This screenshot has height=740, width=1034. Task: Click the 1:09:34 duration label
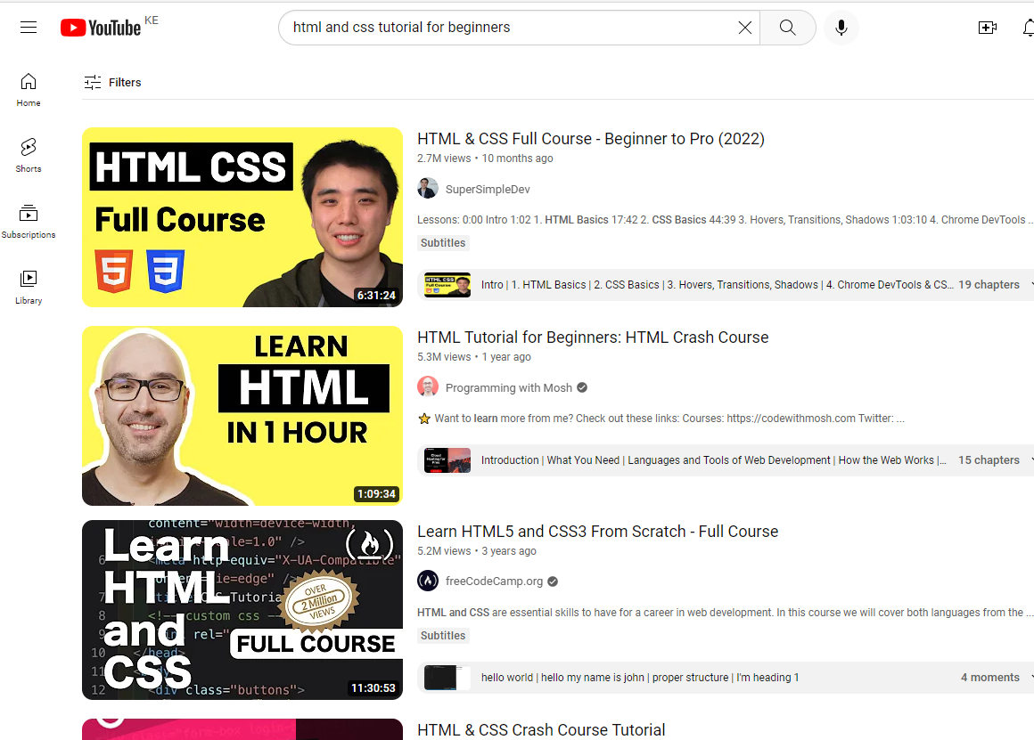(x=376, y=493)
